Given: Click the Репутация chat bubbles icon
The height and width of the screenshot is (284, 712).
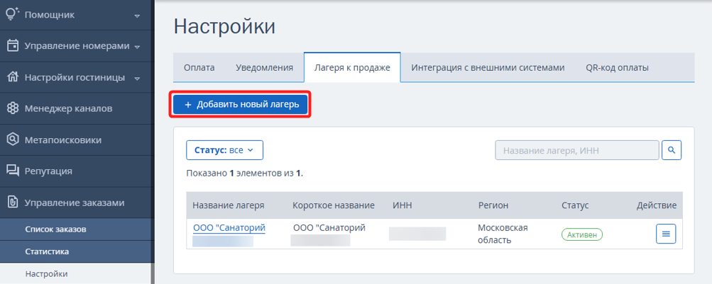Looking at the screenshot, I should 13,171.
